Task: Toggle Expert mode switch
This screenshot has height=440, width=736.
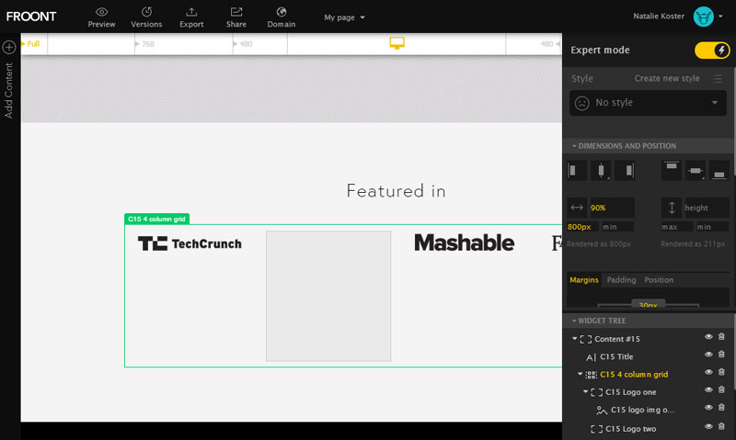Action: 712,51
